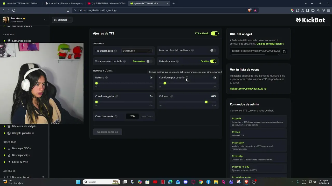Show info for Caracteres máx.
332x186 pixels.
coord(116,116)
